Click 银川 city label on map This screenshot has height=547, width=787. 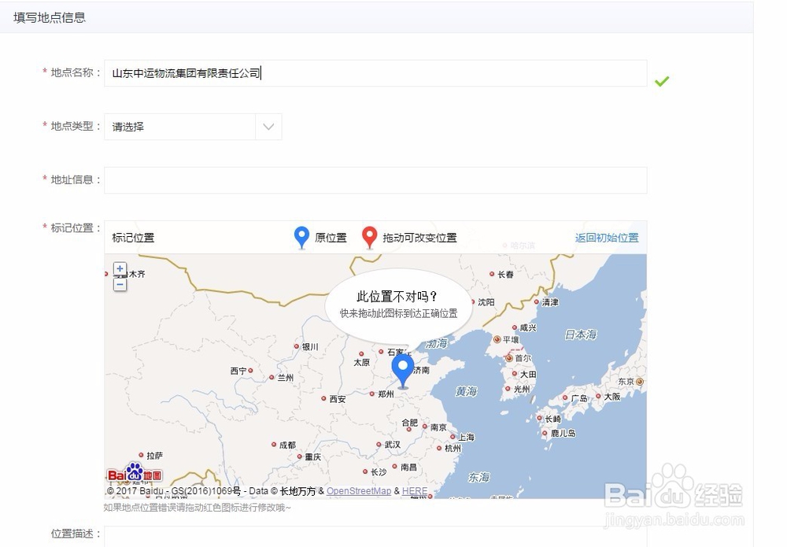click(x=310, y=347)
